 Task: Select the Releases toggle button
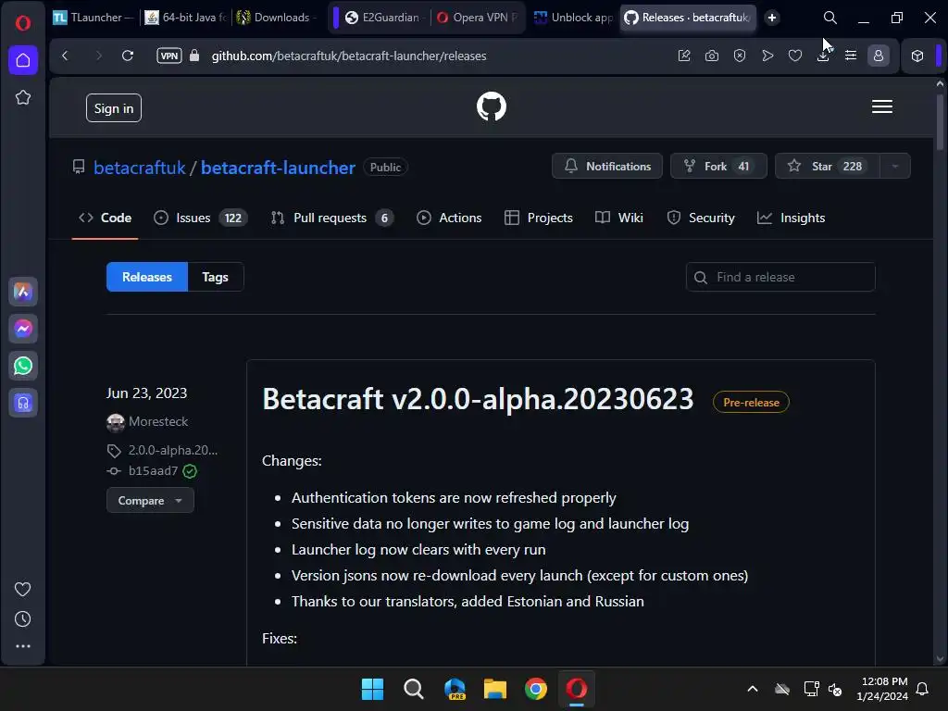pos(147,277)
